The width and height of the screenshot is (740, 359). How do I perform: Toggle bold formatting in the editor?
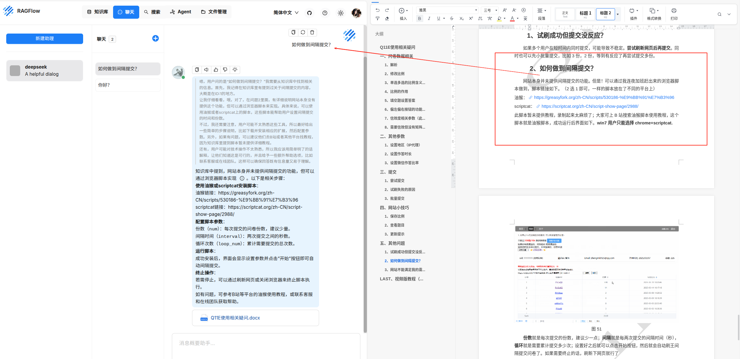419,18
